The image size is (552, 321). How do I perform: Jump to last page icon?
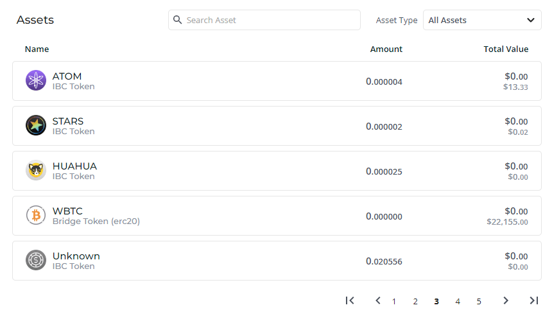(x=534, y=300)
